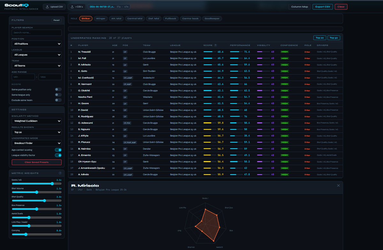Disable League visibility factor toggle
Screen dimensions: 383x250
click(58, 155)
